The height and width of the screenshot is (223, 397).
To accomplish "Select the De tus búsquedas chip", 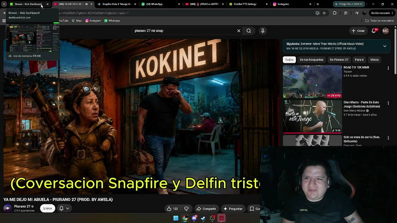I will tap(311, 59).
